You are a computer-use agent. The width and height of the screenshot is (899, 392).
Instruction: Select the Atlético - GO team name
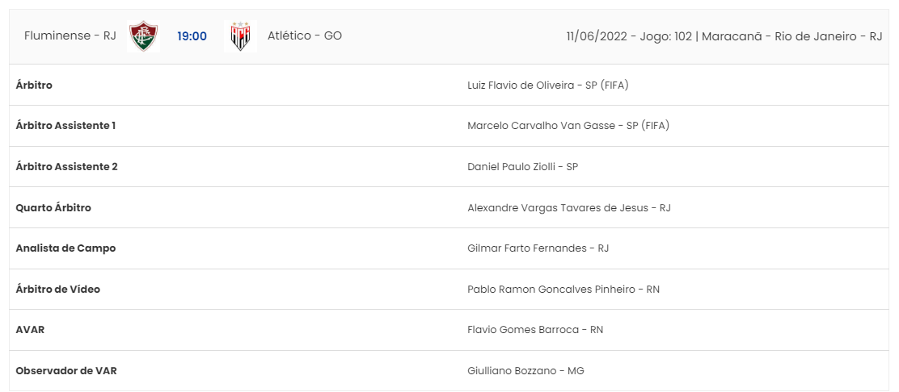click(x=305, y=35)
